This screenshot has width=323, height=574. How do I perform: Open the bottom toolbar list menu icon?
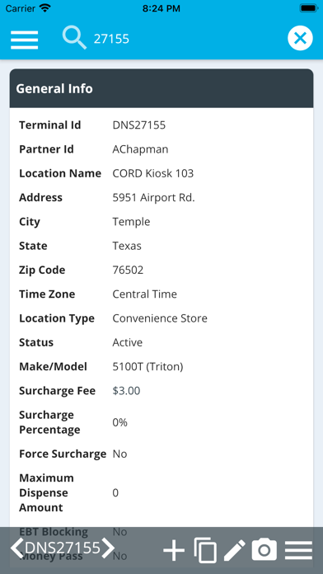[x=298, y=550]
